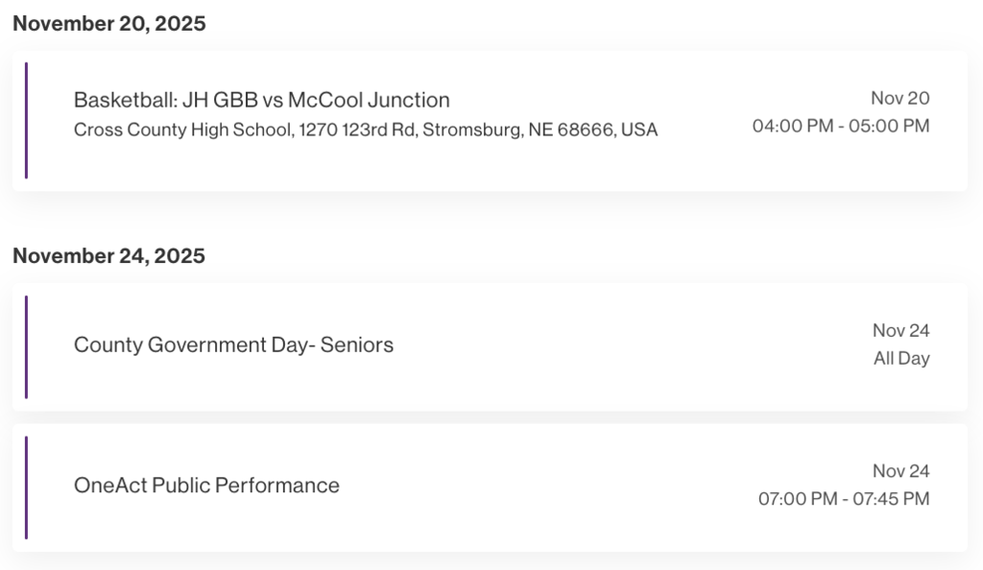Click the November 24, 2025 date heading
983x570 pixels.
pyautogui.click(x=109, y=256)
